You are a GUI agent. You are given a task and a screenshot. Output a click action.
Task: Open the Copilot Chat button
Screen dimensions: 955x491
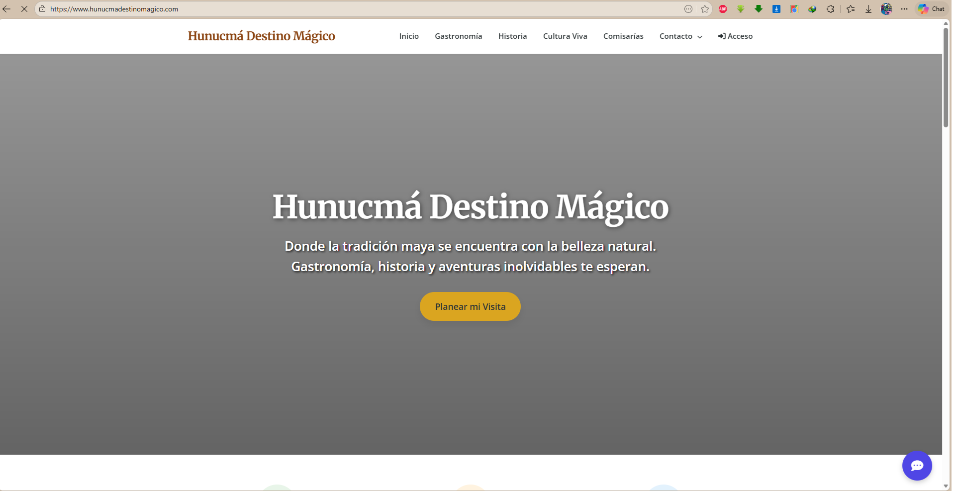tap(932, 9)
